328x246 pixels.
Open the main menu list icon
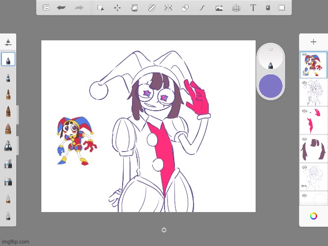coord(46,8)
